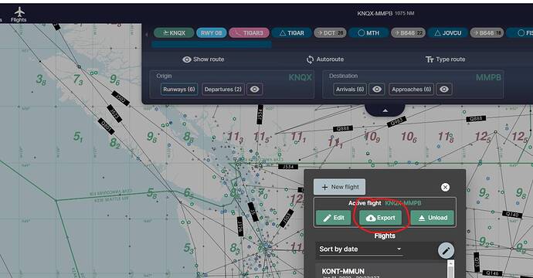Click MMPB destination code label
Viewport: 533px width, 278px height.
click(x=488, y=77)
